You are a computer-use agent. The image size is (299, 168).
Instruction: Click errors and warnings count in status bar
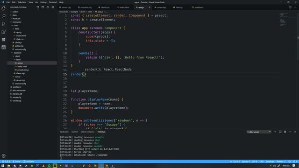coord(6,161)
